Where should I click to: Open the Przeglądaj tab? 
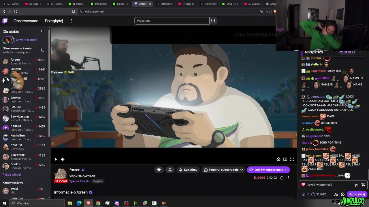pos(54,21)
